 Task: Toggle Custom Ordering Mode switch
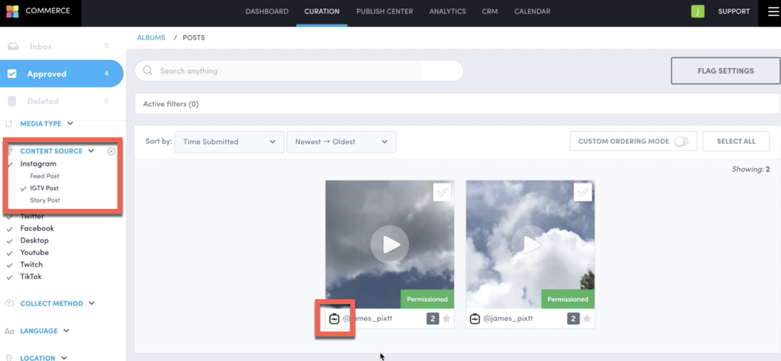(x=681, y=141)
